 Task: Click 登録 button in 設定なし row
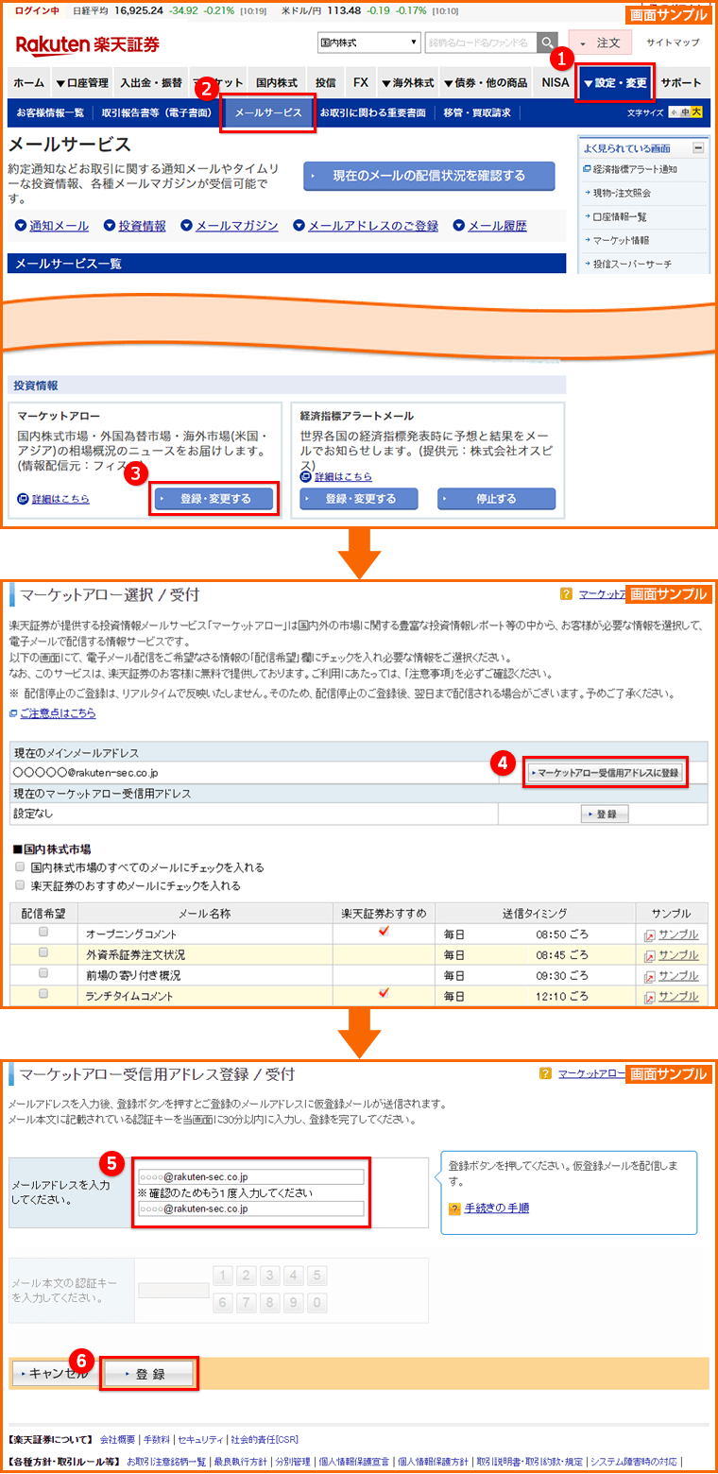click(x=605, y=814)
